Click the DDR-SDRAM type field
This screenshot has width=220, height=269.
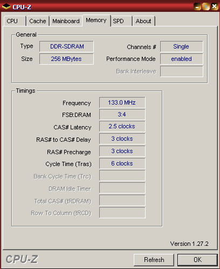click(x=66, y=46)
